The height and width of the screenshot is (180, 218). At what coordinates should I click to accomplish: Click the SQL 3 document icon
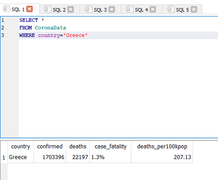pos(88,9)
